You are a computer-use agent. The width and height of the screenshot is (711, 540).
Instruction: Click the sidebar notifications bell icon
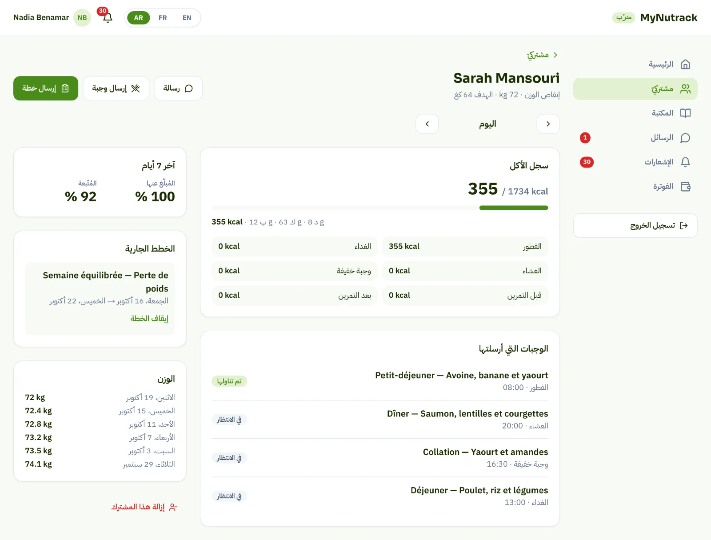[x=685, y=162]
